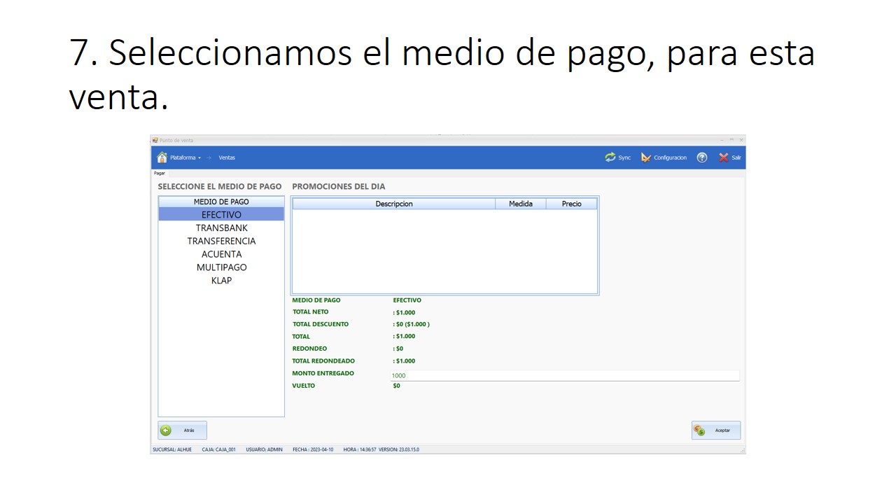Open the Plataforma dropdown arrow

199,158
